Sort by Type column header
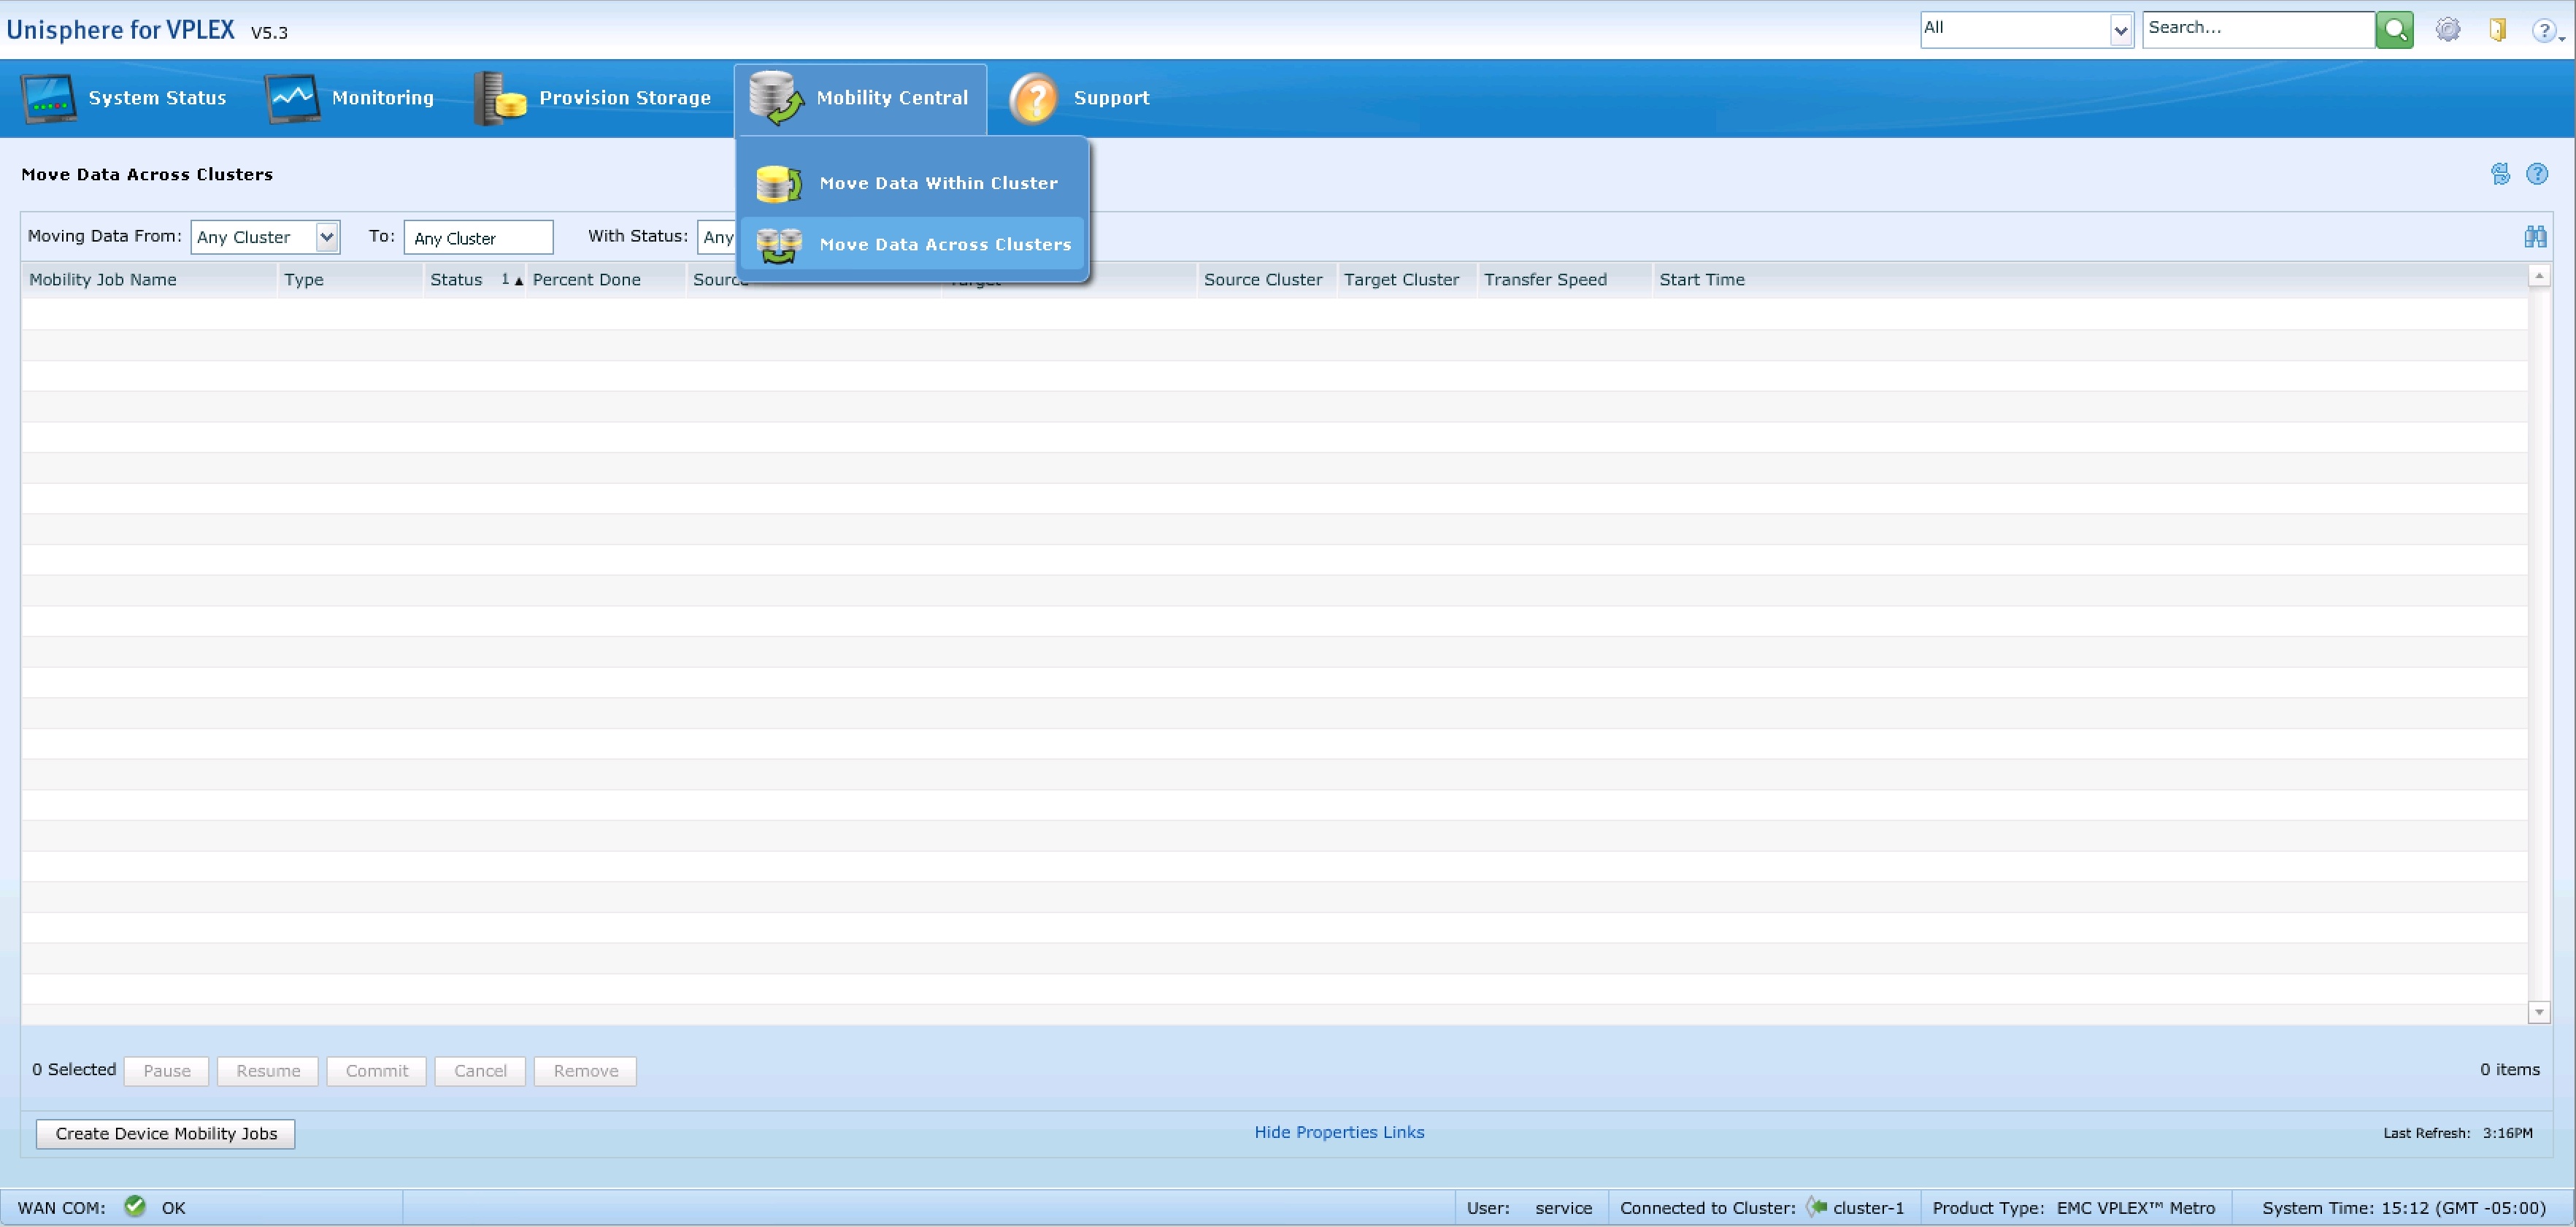This screenshot has width=2576, height=1227. point(350,280)
